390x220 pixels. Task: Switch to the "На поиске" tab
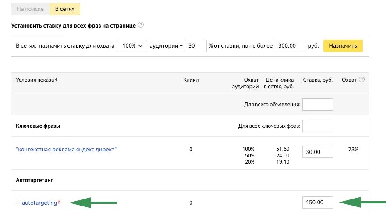pyautogui.click(x=30, y=9)
